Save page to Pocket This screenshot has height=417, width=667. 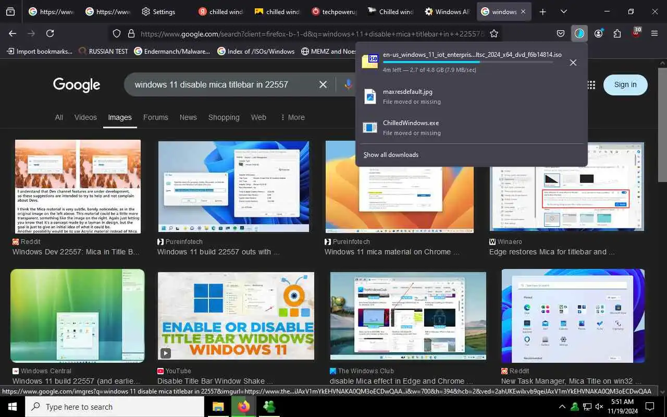tap(561, 33)
